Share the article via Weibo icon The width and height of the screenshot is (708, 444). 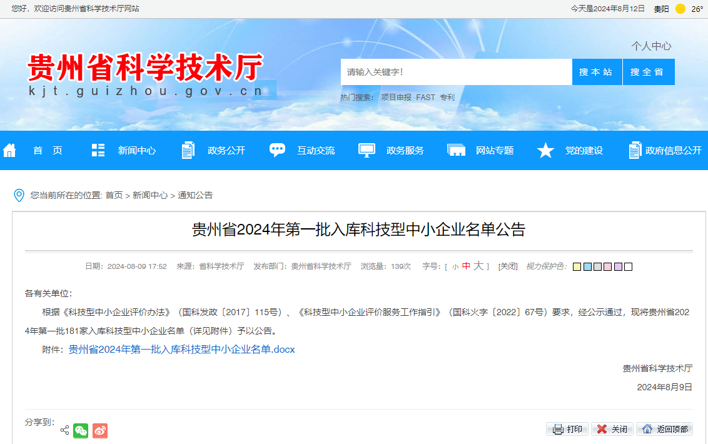(99, 430)
